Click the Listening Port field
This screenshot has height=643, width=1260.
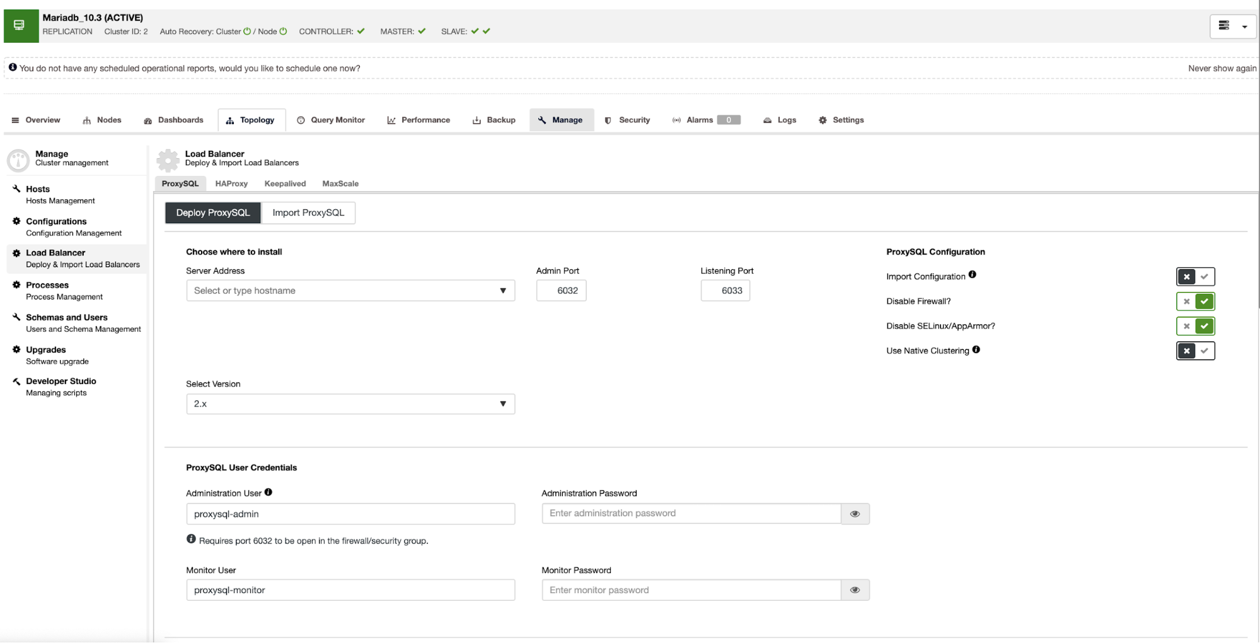[725, 291]
